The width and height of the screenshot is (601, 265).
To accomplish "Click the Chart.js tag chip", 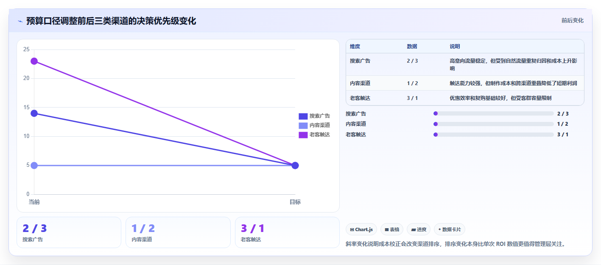I will [361, 229].
